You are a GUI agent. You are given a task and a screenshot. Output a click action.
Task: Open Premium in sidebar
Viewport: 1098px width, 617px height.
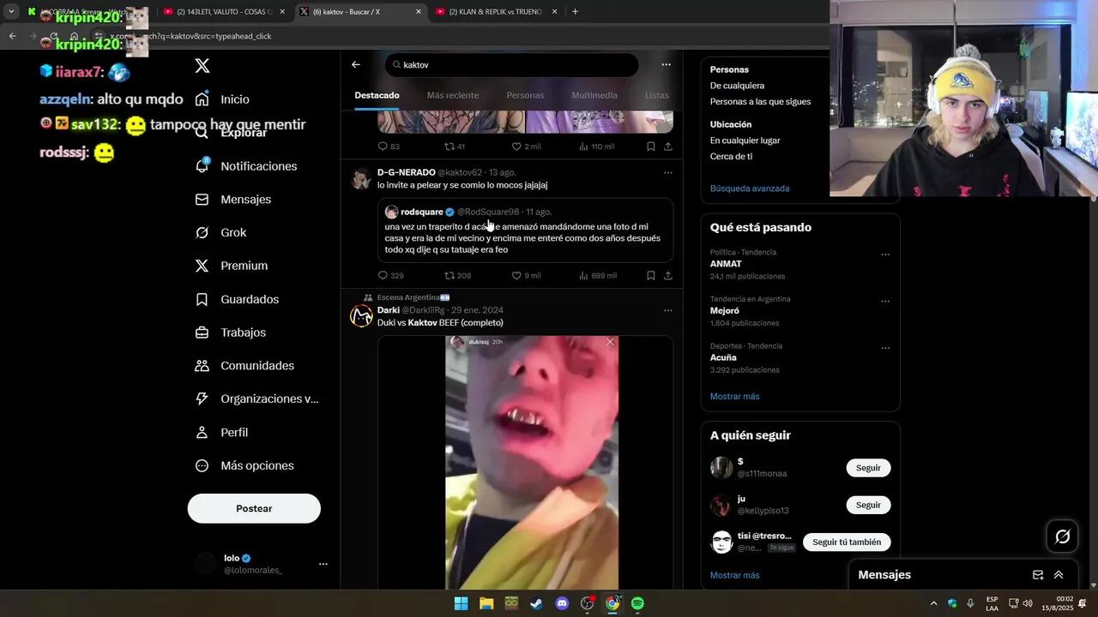tap(231, 266)
